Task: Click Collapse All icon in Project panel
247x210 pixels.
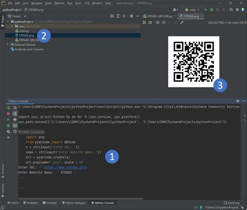Action: pyautogui.click(x=124, y=16)
